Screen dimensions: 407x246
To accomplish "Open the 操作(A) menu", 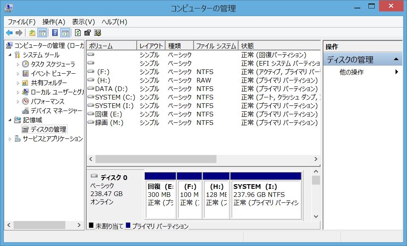I will click(x=54, y=22).
